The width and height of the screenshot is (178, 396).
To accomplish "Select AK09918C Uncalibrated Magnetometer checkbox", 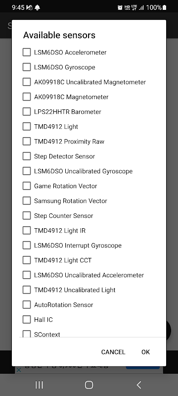I will click(x=27, y=82).
